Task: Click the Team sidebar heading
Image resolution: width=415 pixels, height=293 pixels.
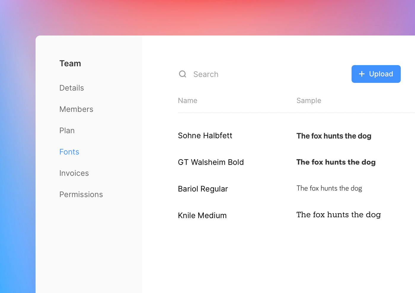Action: click(x=70, y=63)
